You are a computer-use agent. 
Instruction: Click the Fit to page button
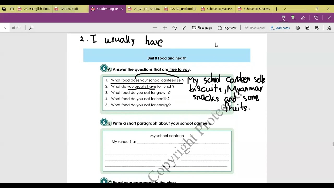pos(202,28)
